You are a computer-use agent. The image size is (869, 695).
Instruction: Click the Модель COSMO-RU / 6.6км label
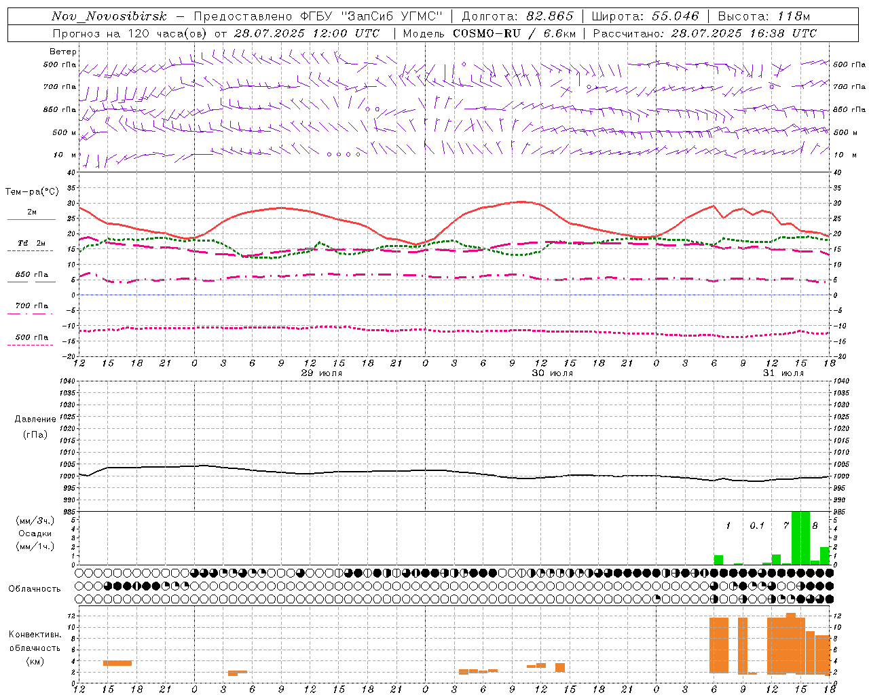coord(489,33)
